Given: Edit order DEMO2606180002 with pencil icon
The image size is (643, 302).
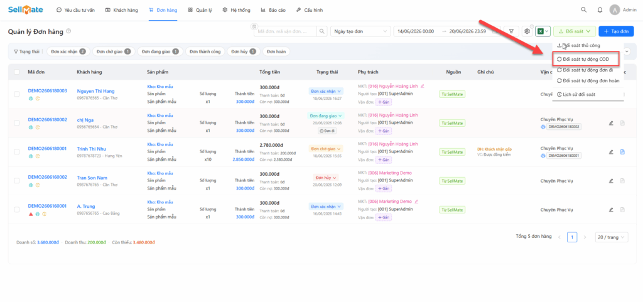Looking at the screenshot, I should pyautogui.click(x=611, y=123).
